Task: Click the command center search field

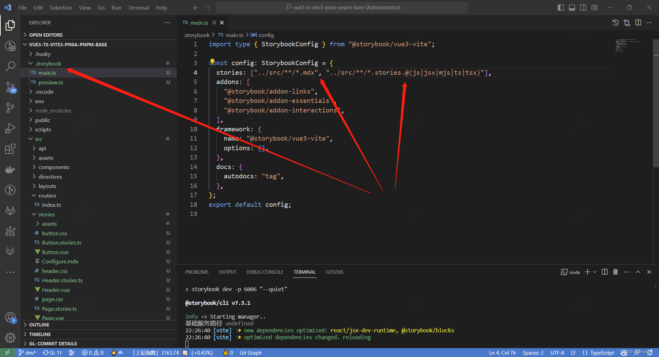Action: pos(342,8)
